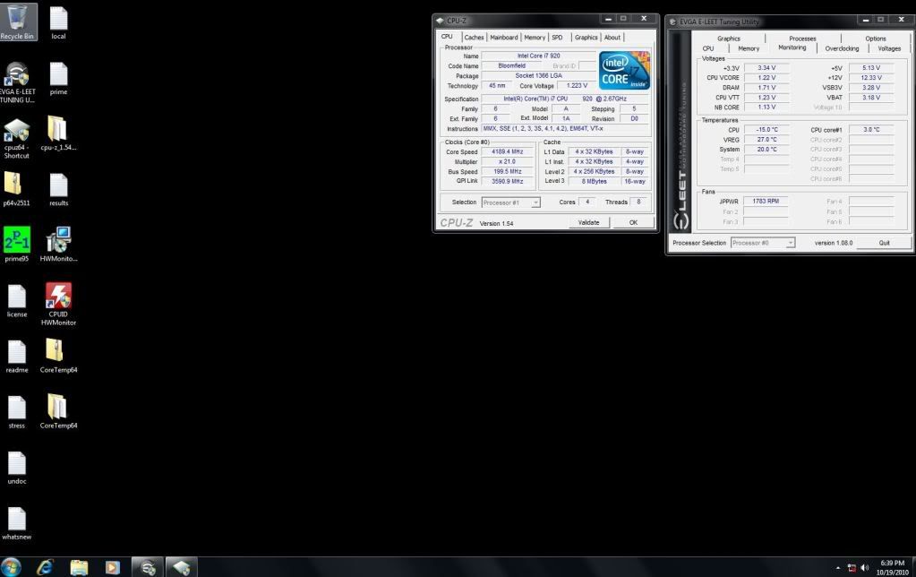
Task: Open the Voltages tab in E-LEET
Action: 889,48
